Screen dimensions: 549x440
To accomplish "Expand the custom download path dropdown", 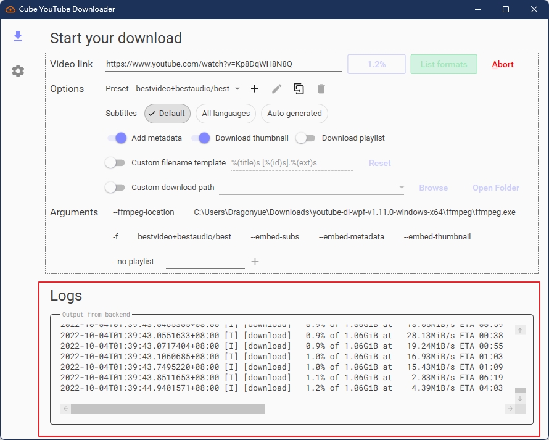I will click(x=402, y=188).
